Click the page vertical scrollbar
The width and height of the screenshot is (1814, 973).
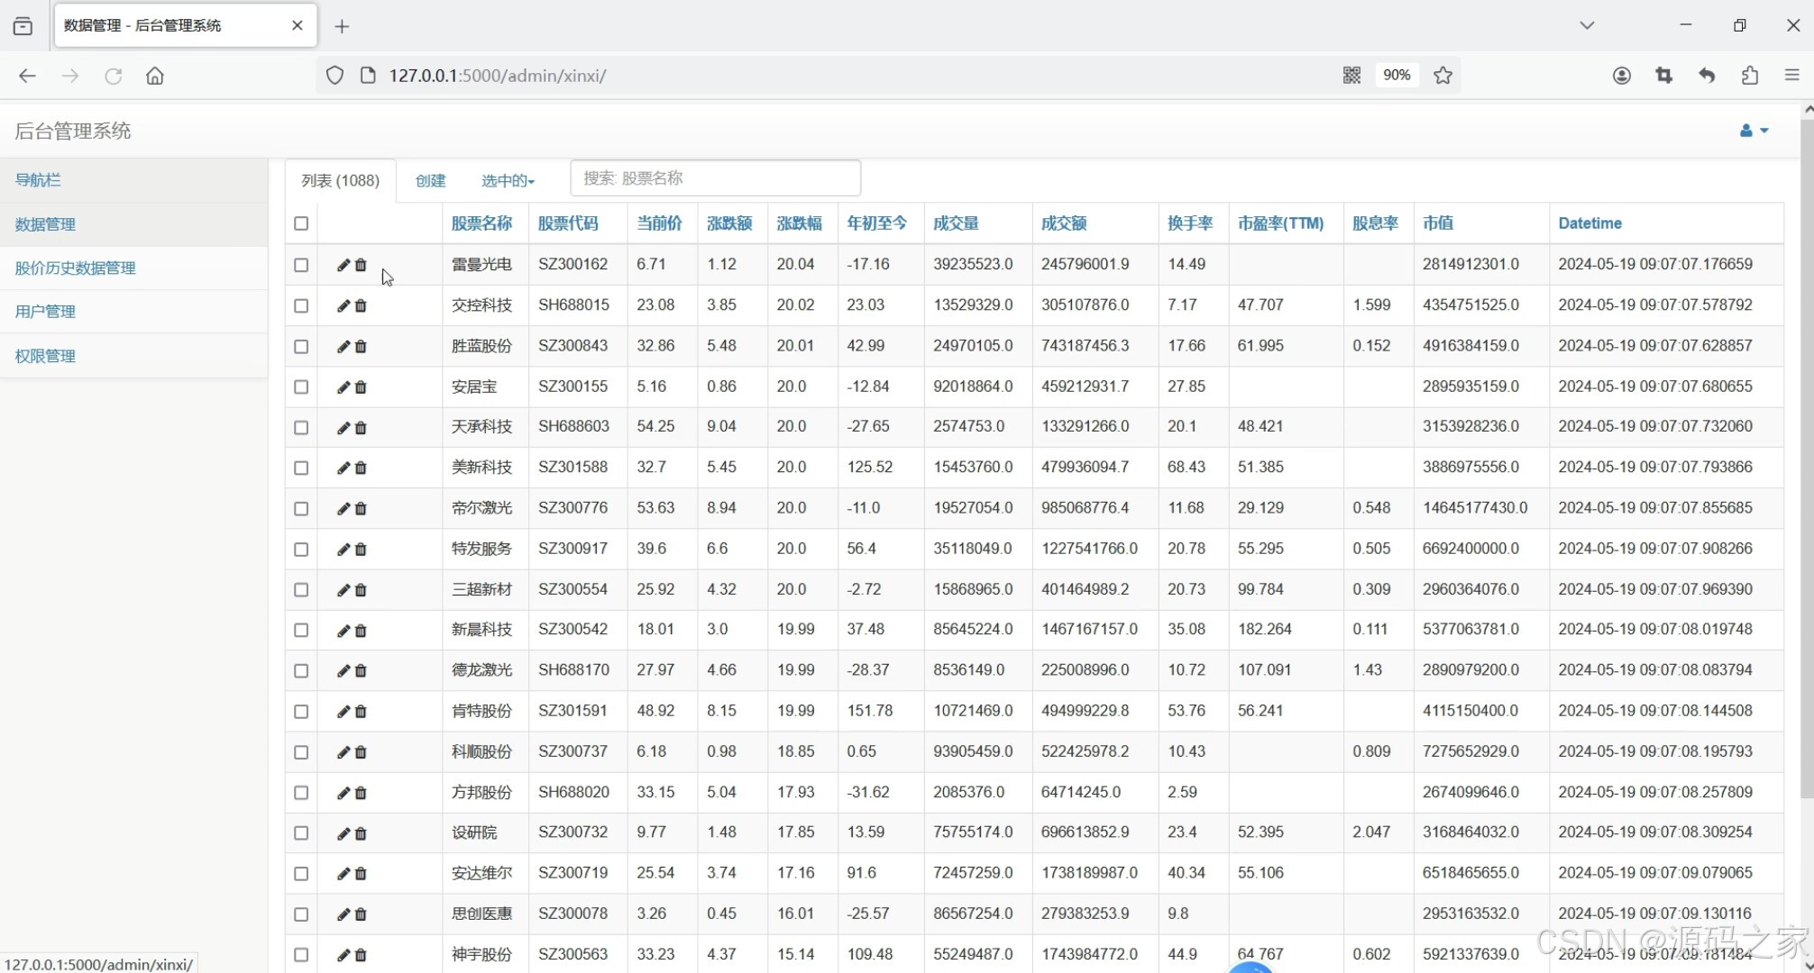pos(1806,450)
